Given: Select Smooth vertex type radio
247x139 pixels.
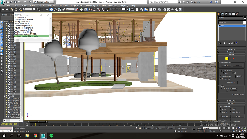Looking at the screenshot, I should [x=221, y=112].
